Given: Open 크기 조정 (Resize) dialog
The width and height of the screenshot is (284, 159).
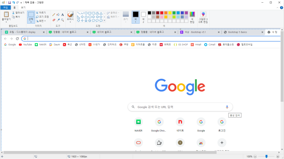Looking at the screenshot, I should [x=42, y=17].
